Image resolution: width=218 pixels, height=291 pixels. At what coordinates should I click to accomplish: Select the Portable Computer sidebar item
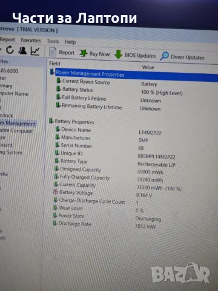click(x=16, y=131)
